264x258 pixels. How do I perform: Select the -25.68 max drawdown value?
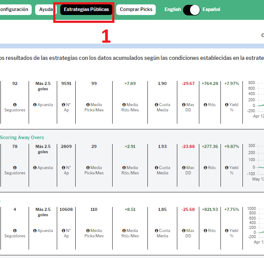188,210
